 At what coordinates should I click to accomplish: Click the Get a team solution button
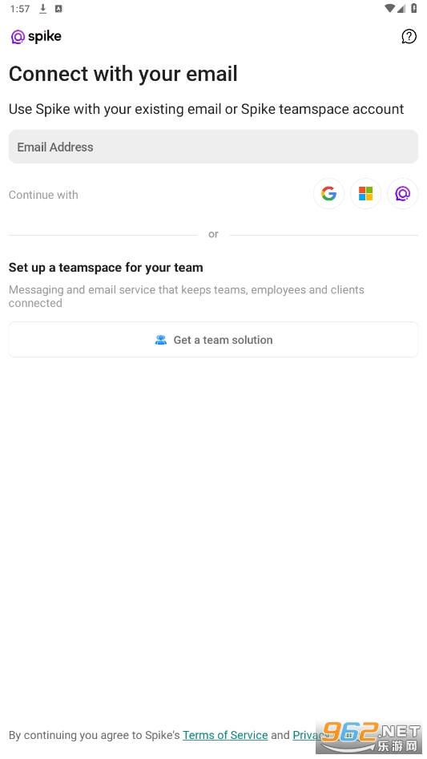point(213,339)
